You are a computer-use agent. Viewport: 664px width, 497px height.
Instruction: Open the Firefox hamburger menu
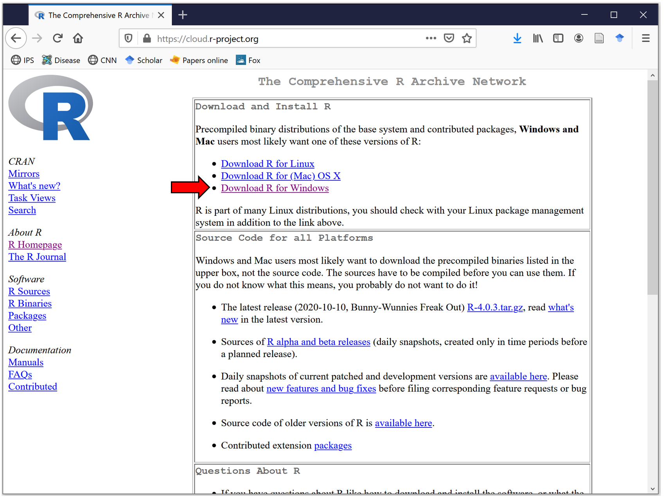click(646, 38)
